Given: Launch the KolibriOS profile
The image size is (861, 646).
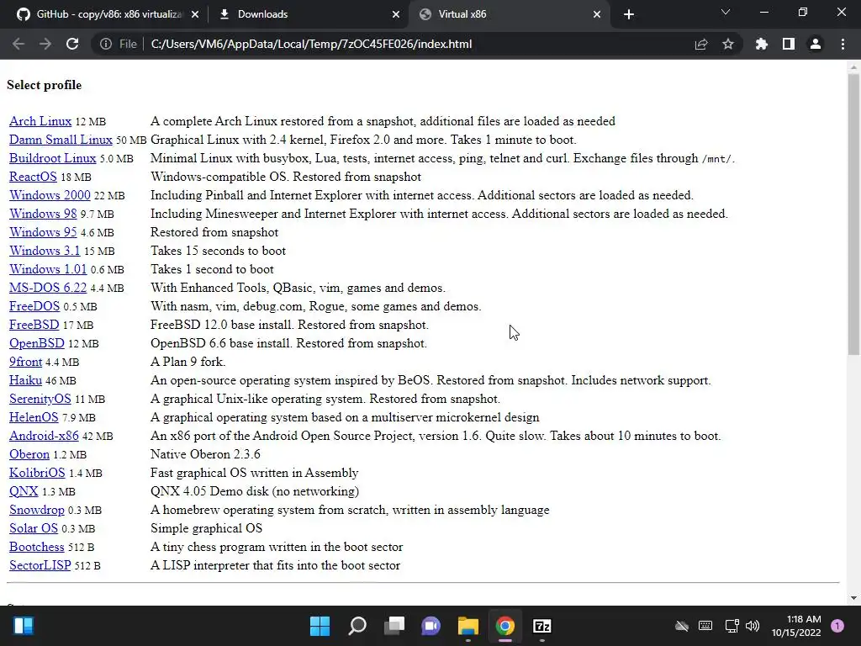Looking at the screenshot, I should tap(37, 473).
